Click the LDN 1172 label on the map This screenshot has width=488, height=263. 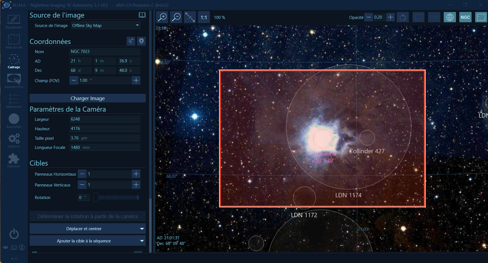[x=304, y=215]
